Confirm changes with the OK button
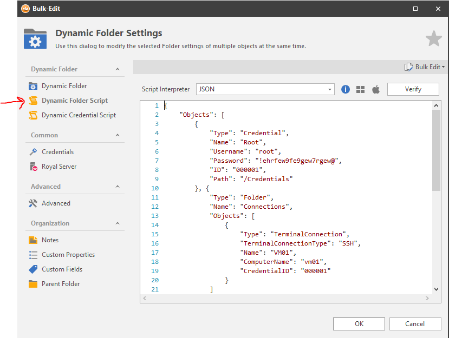449x338 pixels. [x=359, y=323]
